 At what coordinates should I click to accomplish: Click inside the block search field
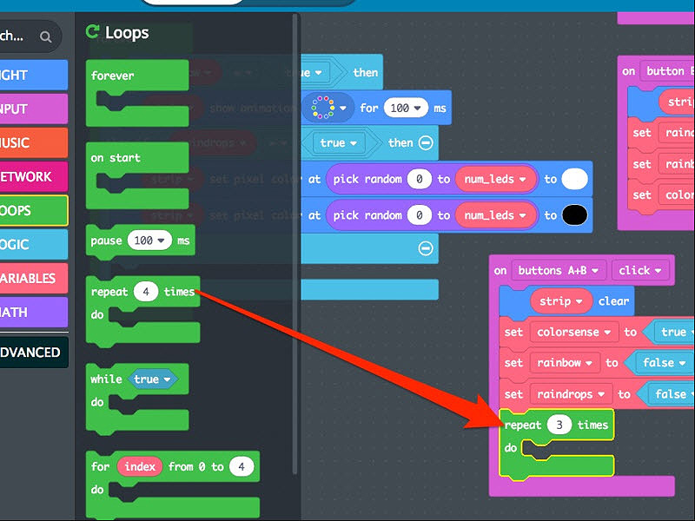click(17, 36)
